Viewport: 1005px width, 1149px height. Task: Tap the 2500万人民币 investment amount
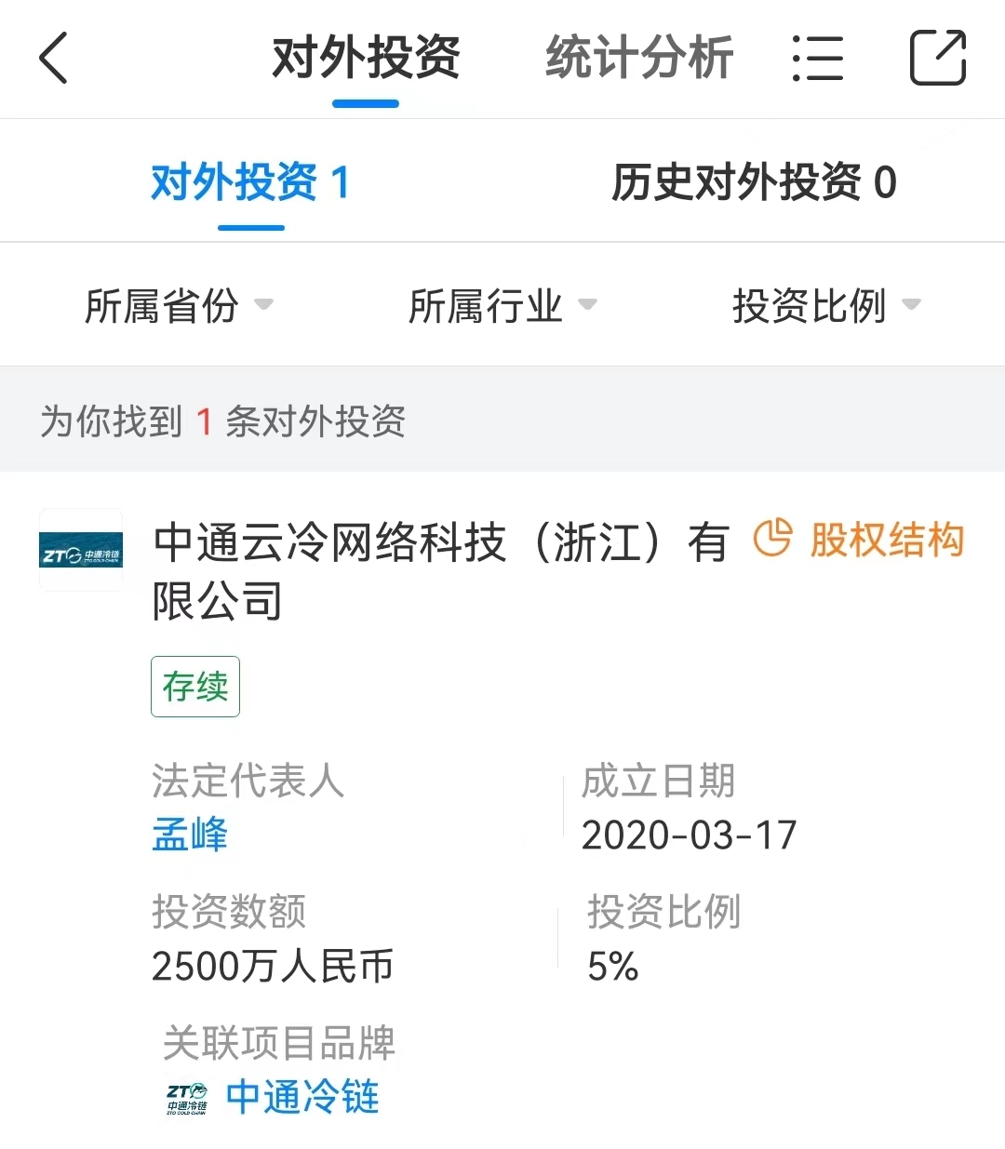pos(272,967)
